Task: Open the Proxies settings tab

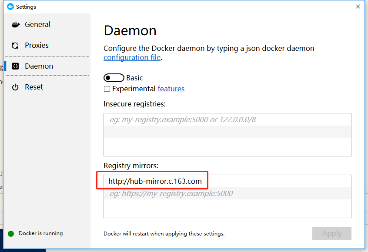Action: (x=47, y=45)
